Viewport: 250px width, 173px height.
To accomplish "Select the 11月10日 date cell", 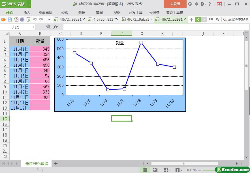I will pos(20,97).
